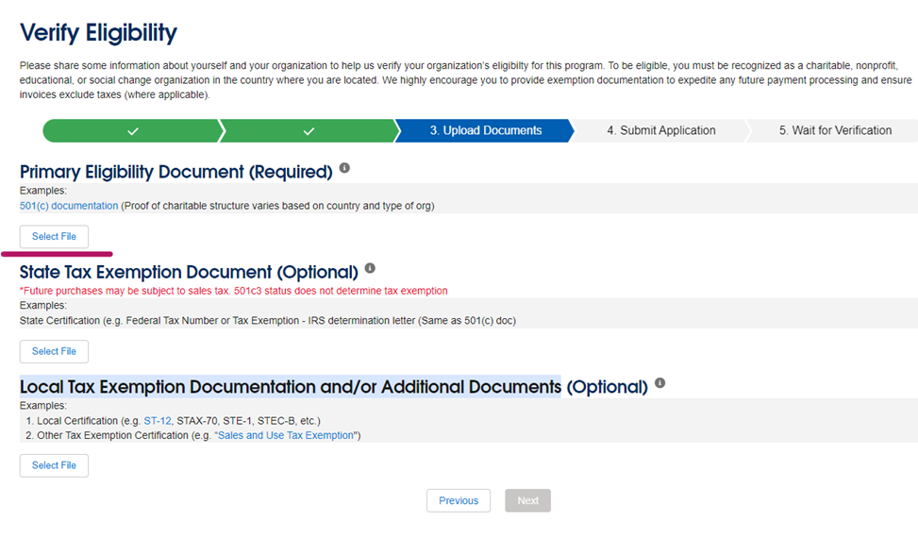Follow the Sales and Use Tax Exemption link

(x=287, y=435)
